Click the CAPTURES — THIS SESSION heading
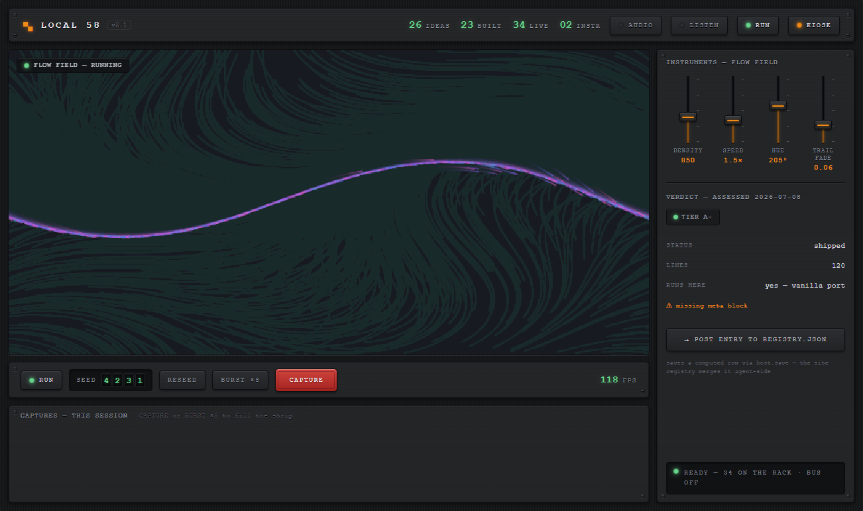This screenshot has width=863, height=511. 74,416
